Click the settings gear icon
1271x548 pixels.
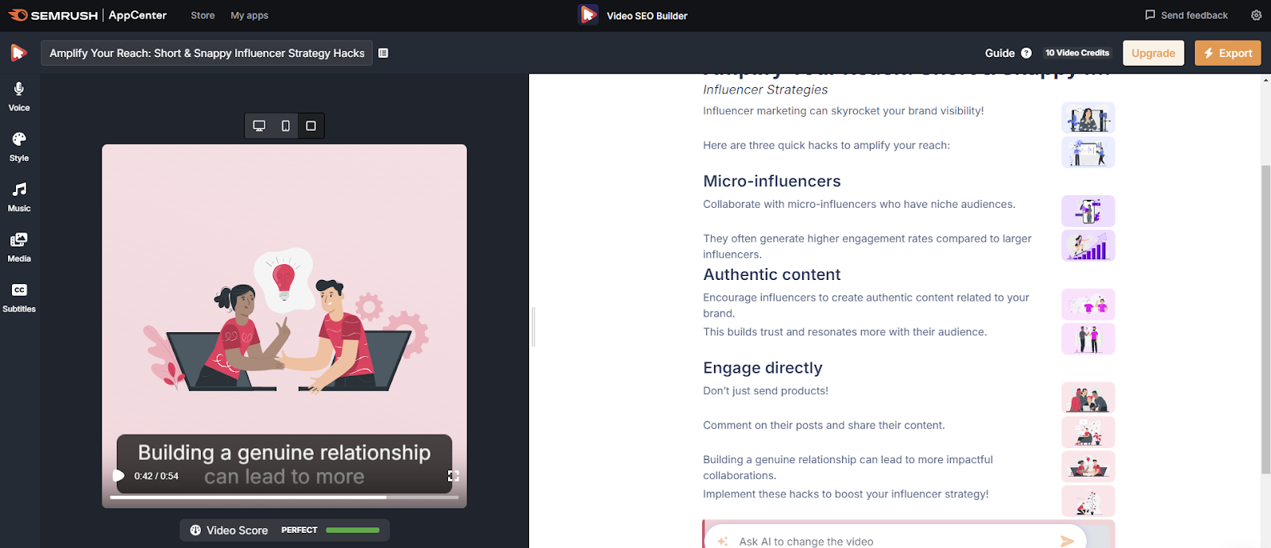(1256, 15)
